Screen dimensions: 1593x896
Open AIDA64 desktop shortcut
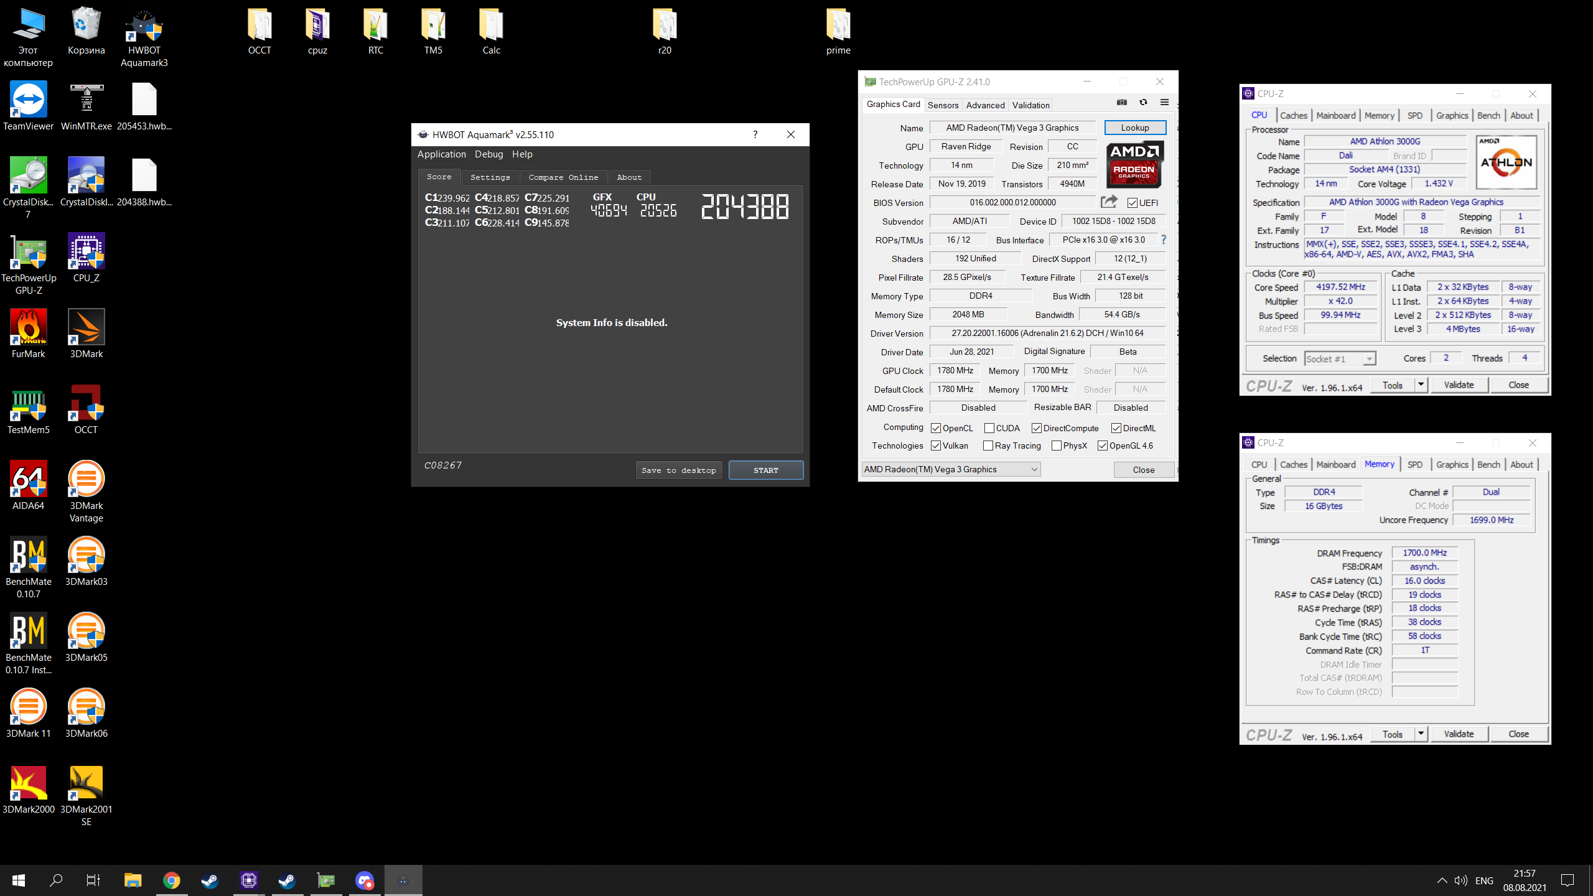pyautogui.click(x=28, y=487)
